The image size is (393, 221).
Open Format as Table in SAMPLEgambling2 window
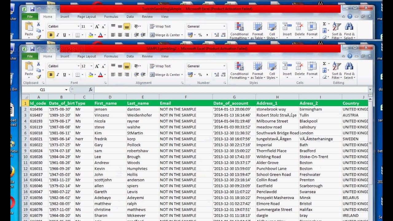(258, 71)
